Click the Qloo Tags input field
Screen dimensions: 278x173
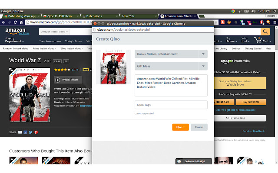(x=171, y=105)
